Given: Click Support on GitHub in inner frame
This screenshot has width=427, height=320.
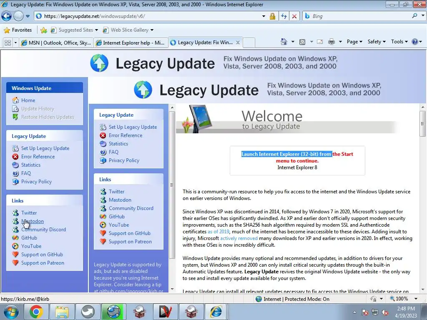Looking at the screenshot, I should click(129, 233).
